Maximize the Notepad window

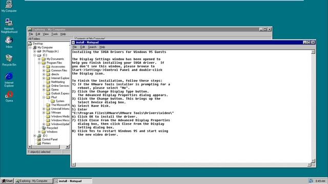point(309,42)
